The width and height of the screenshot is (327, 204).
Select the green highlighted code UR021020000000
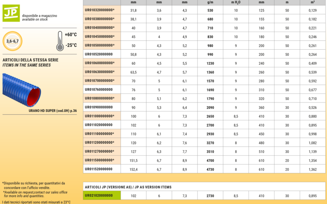(x=99, y=195)
